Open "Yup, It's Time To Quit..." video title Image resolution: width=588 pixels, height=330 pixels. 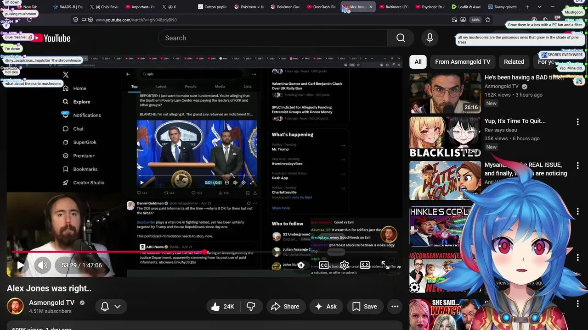(x=515, y=121)
